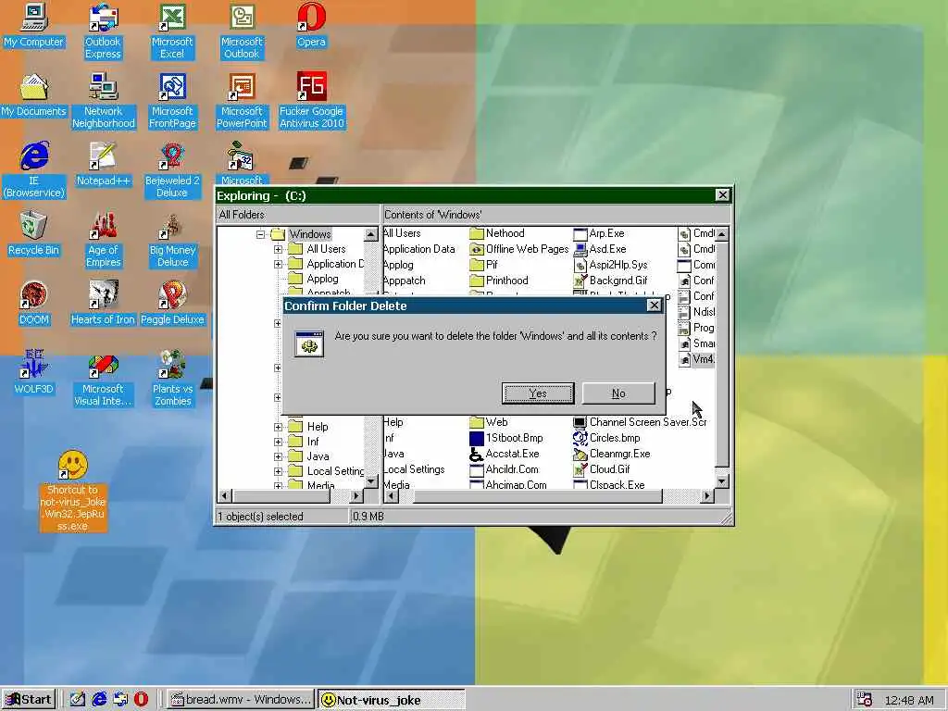Select the Notepad++ desktop shortcut
The height and width of the screenshot is (711, 948).
[103, 165]
